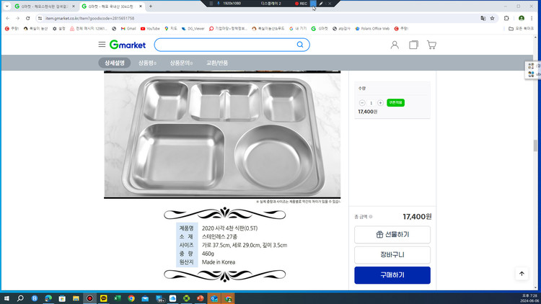Open the shopping cart icon
541x304 pixels.
click(x=431, y=45)
